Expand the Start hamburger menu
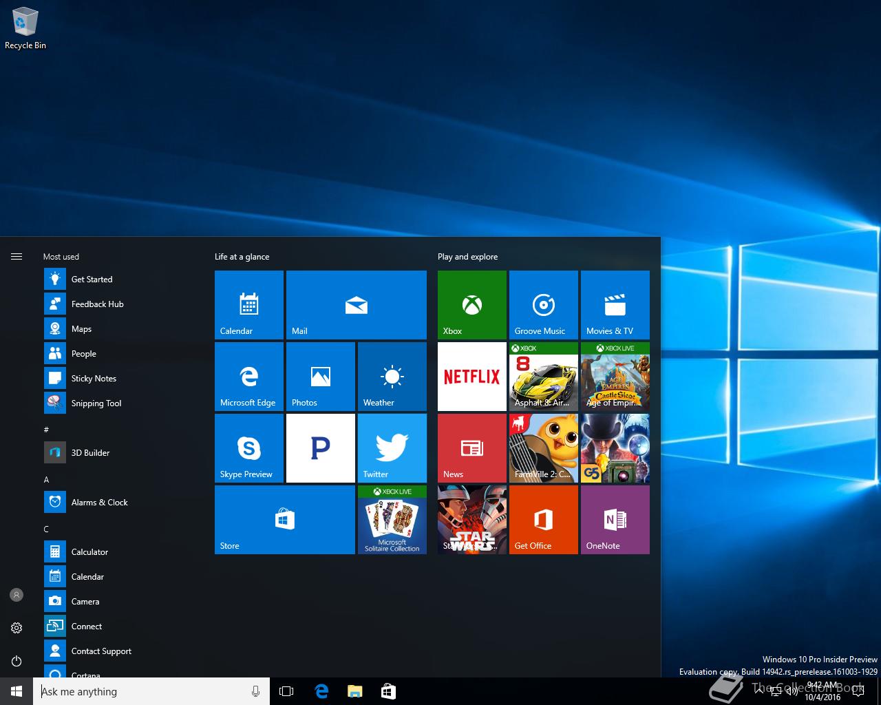Image resolution: width=881 pixels, height=705 pixels. tap(17, 257)
